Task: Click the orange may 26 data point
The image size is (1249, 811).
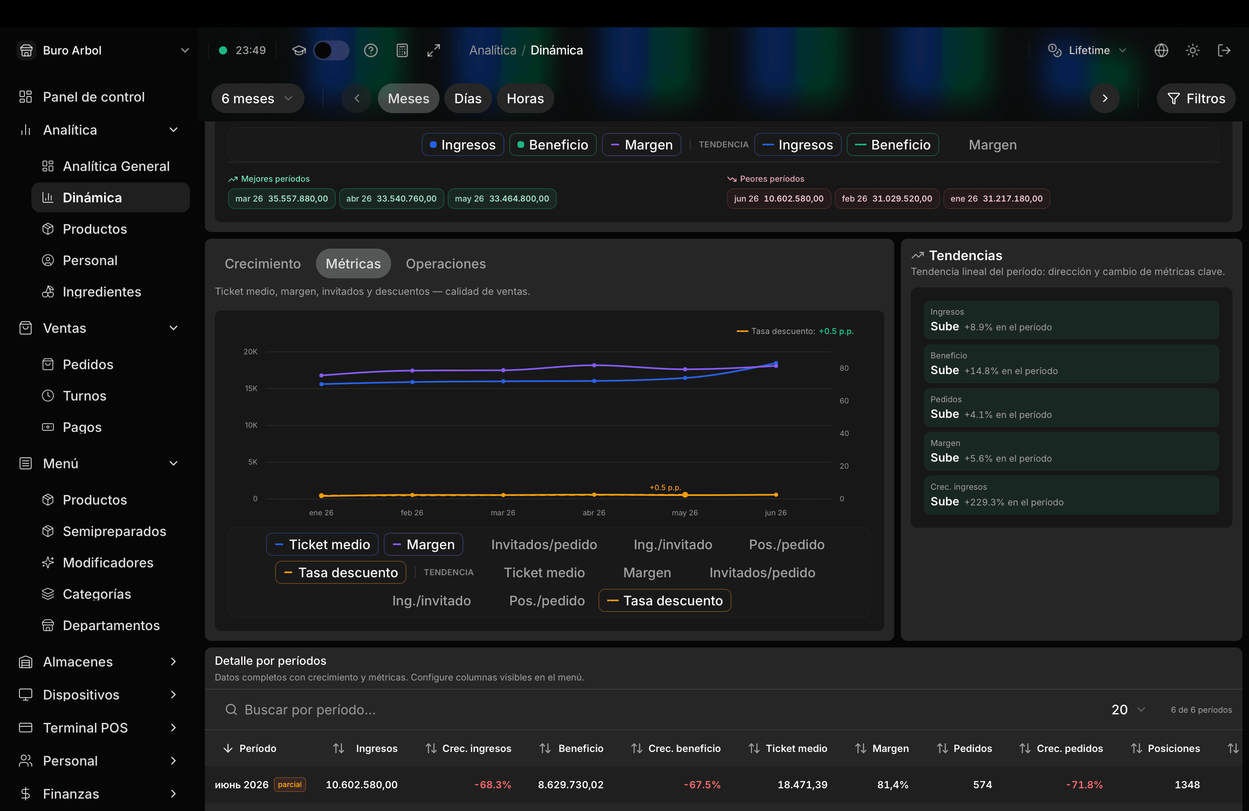Action: 685,495
